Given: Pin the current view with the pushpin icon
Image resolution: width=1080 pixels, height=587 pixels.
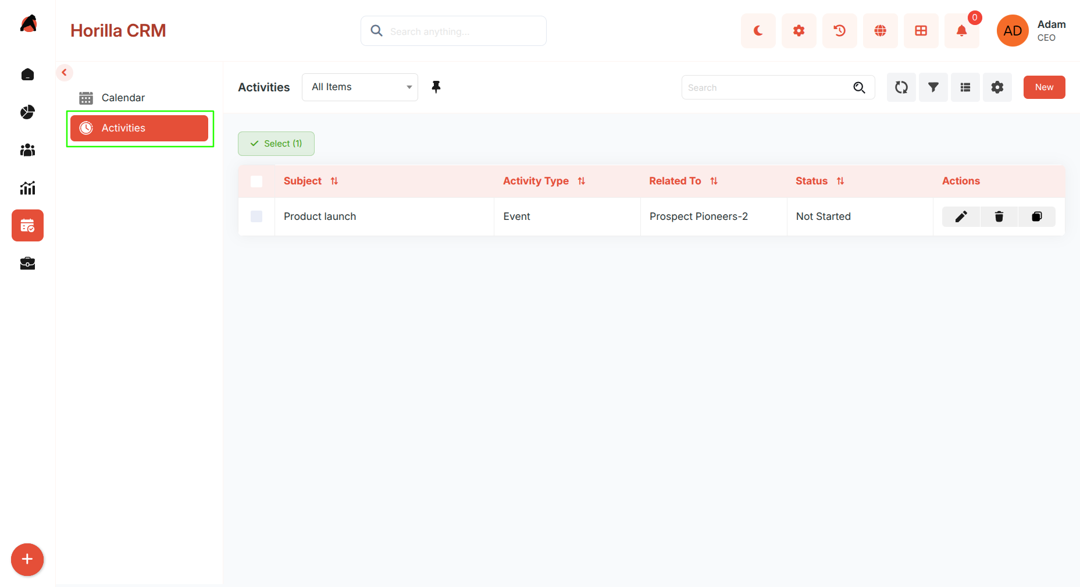Looking at the screenshot, I should click(x=436, y=87).
